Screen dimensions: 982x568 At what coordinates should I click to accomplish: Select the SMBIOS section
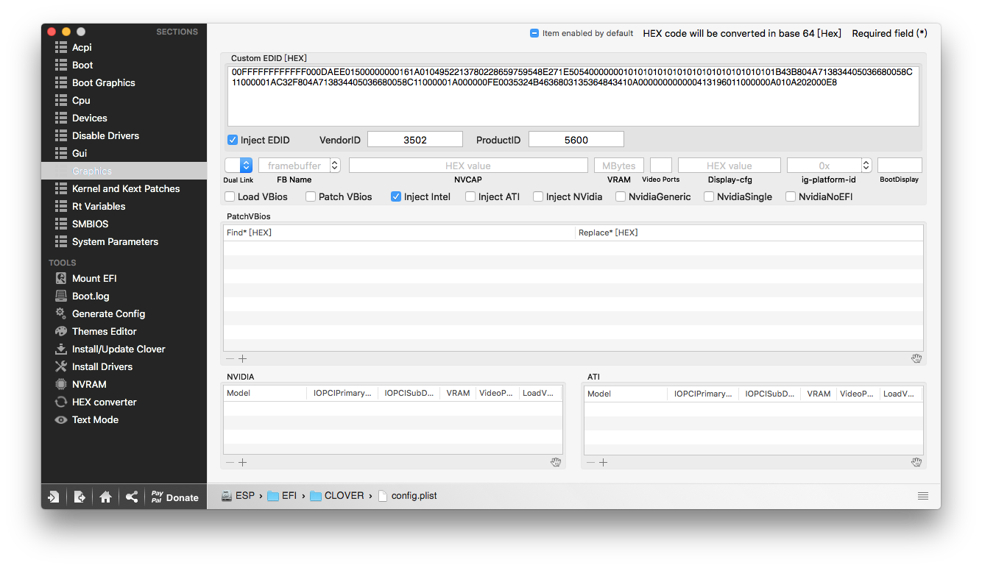[91, 224]
